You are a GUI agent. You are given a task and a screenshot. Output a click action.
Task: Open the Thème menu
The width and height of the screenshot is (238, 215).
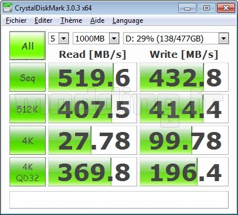point(71,20)
